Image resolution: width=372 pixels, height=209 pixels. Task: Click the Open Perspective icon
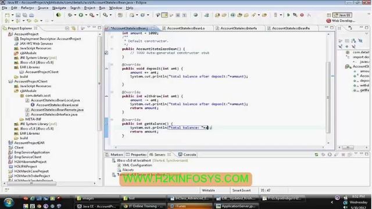328,15
